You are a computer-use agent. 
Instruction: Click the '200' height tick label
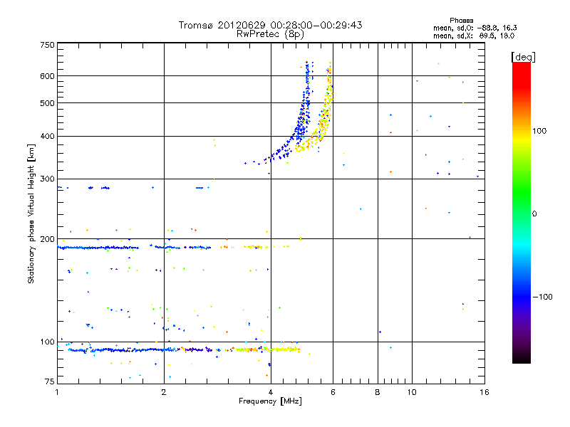pos(47,239)
